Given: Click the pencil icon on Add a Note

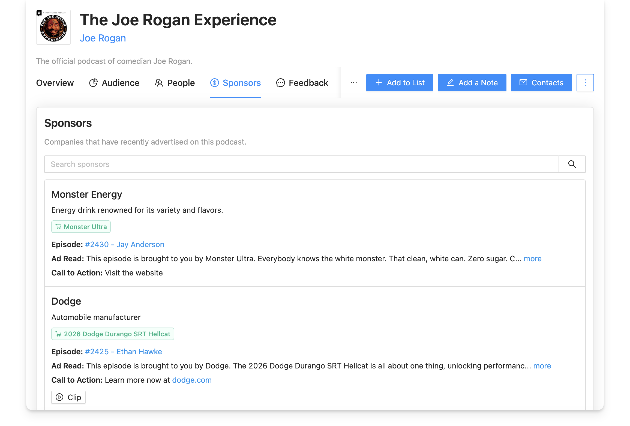Looking at the screenshot, I should coord(450,82).
